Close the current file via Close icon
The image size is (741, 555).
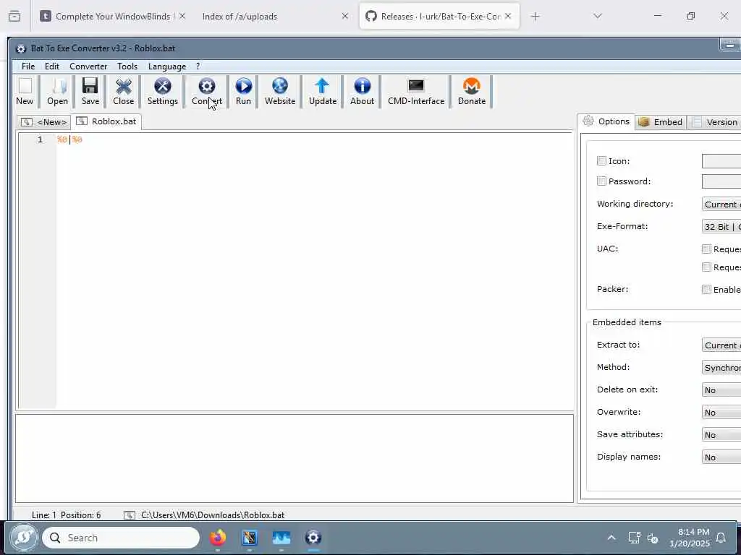[x=123, y=92]
